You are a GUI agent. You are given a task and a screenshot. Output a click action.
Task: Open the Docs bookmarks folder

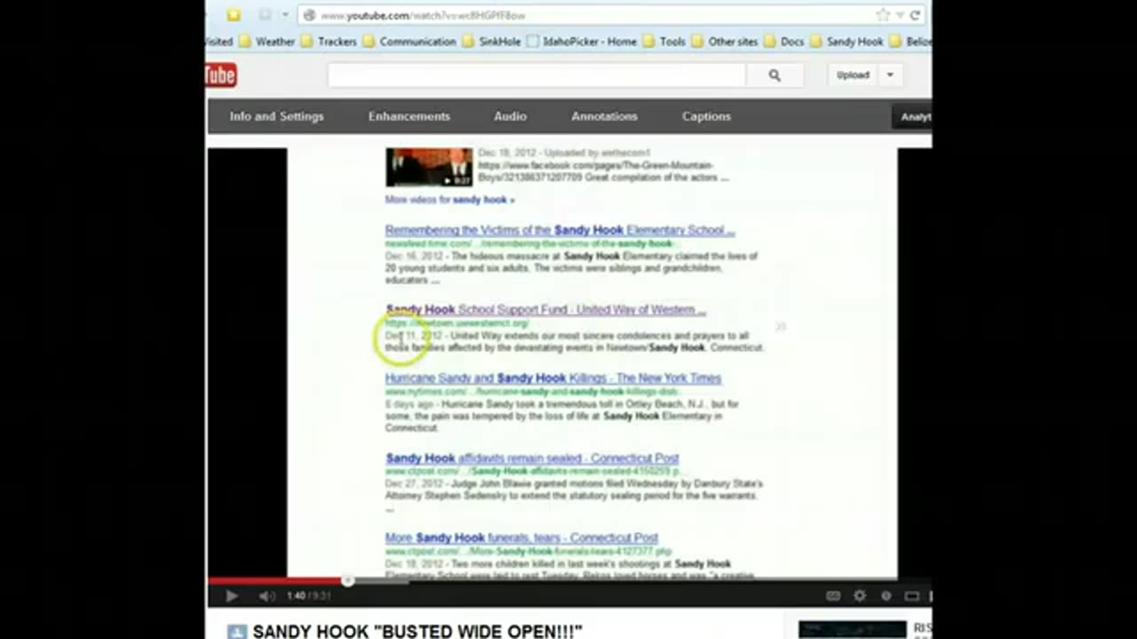pyautogui.click(x=784, y=42)
